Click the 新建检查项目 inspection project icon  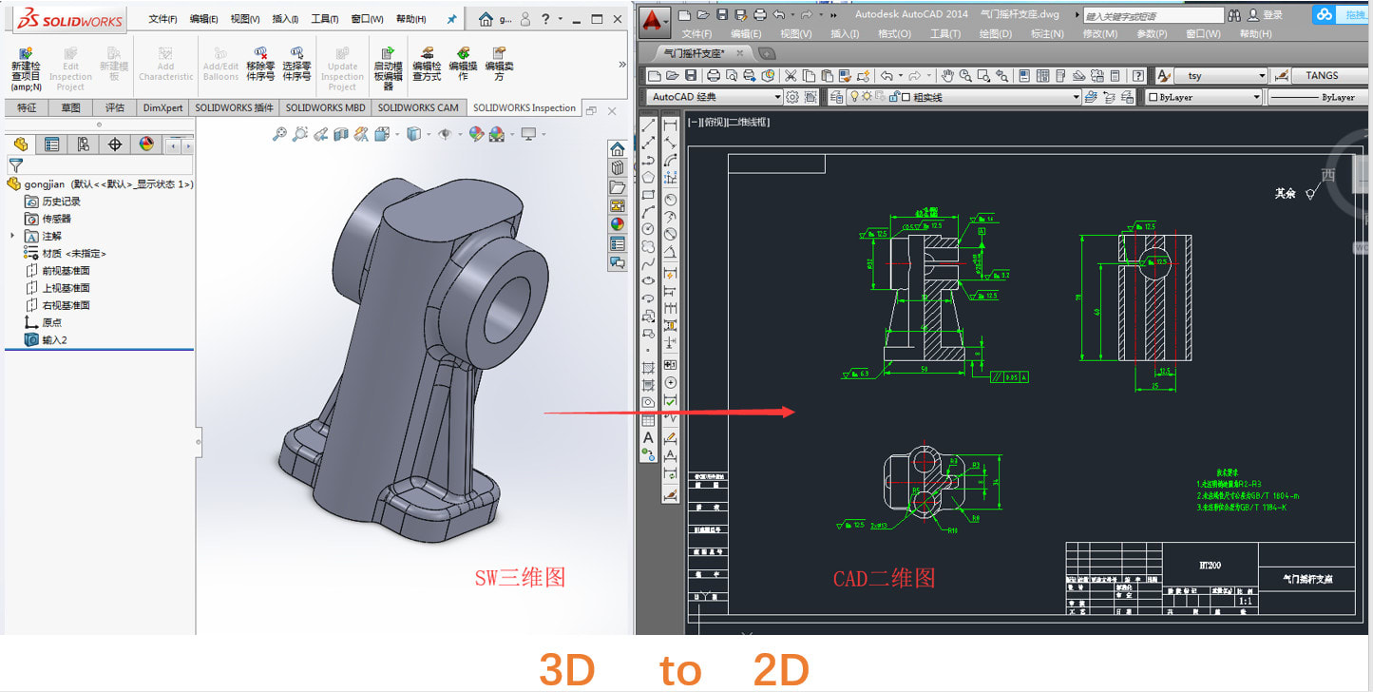tap(25, 55)
